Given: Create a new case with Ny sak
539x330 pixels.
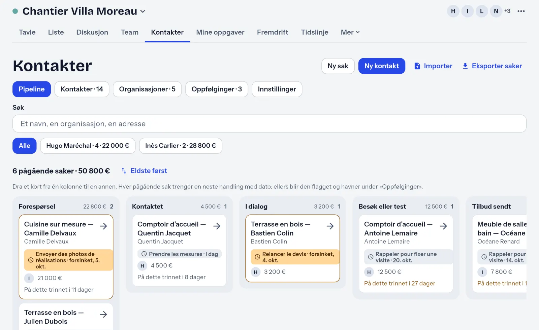Looking at the screenshot, I should point(338,66).
